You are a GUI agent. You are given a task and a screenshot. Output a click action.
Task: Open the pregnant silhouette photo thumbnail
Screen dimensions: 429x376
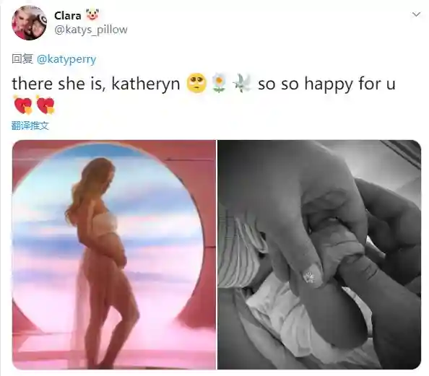pyautogui.click(x=114, y=255)
